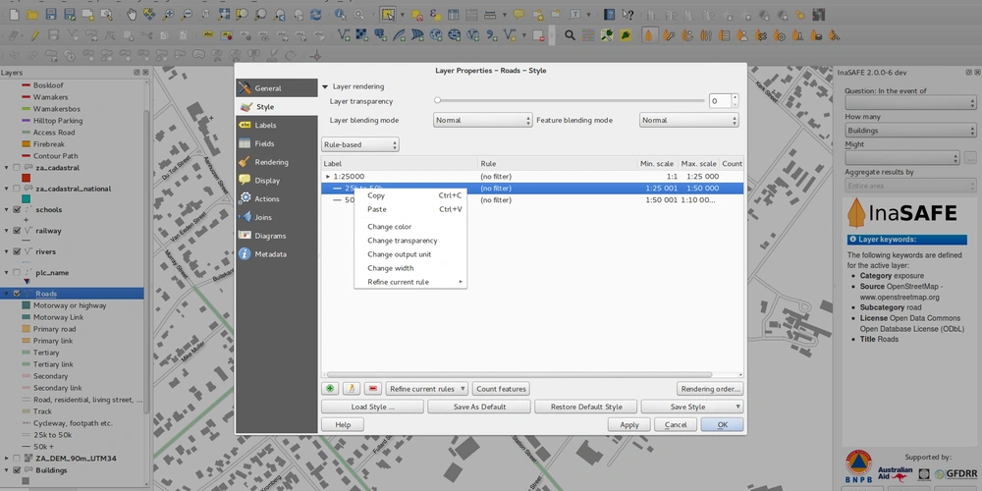Open the InaSAFE How many Buildings dropdown
982x491 pixels.
(x=910, y=131)
